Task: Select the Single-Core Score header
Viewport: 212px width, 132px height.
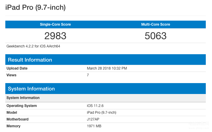Action: click(x=55, y=24)
